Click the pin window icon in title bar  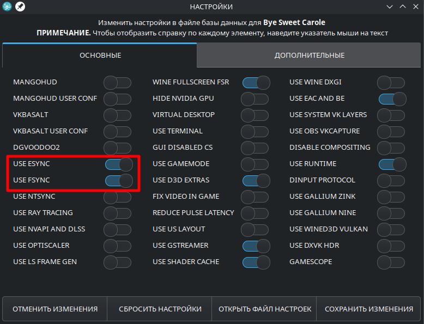pyautogui.click(x=20, y=7)
